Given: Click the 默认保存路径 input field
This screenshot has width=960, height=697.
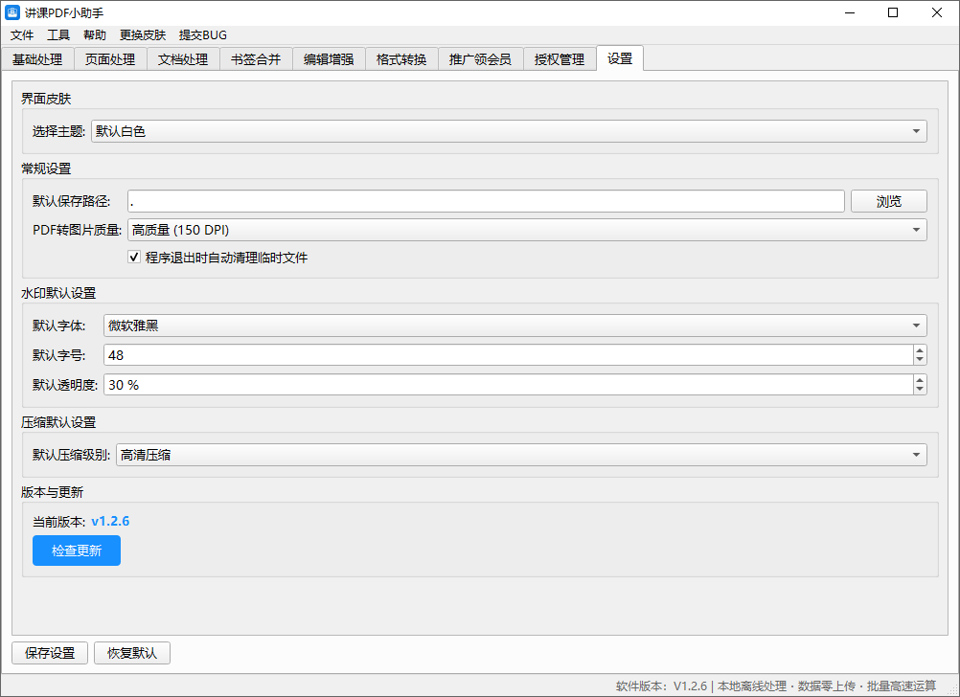Looking at the screenshot, I should pyautogui.click(x=486, y=201).
